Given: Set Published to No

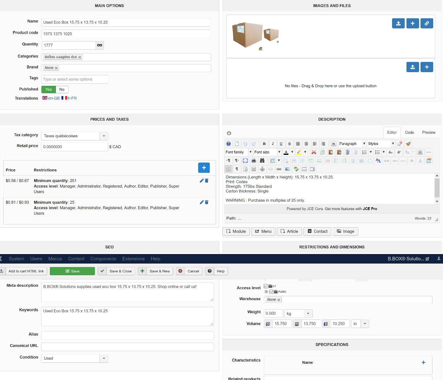Looking at the screenshot, I should [x=62, y=89].
